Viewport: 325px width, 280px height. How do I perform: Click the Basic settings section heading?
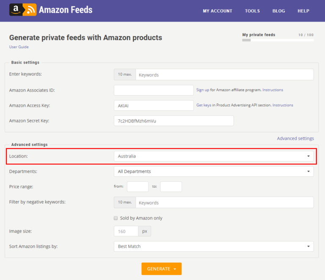click(x=25, y=62)
